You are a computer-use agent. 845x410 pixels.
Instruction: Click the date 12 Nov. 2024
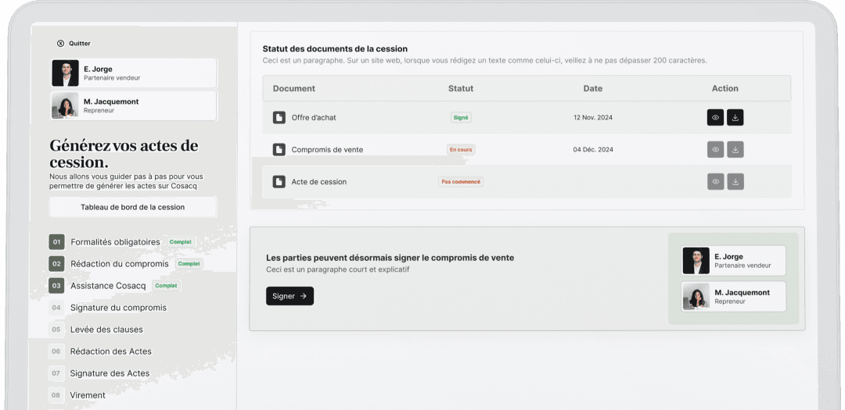(593, 117)
